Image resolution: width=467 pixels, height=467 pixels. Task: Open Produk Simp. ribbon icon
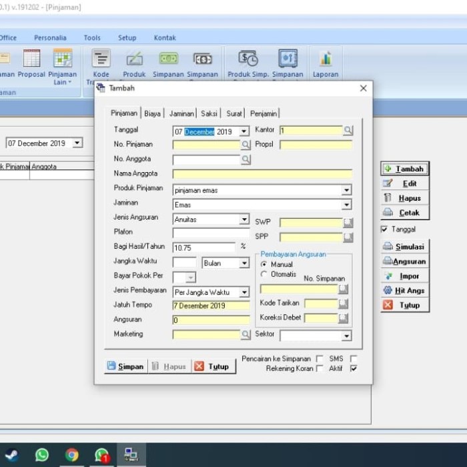(248, 59)
